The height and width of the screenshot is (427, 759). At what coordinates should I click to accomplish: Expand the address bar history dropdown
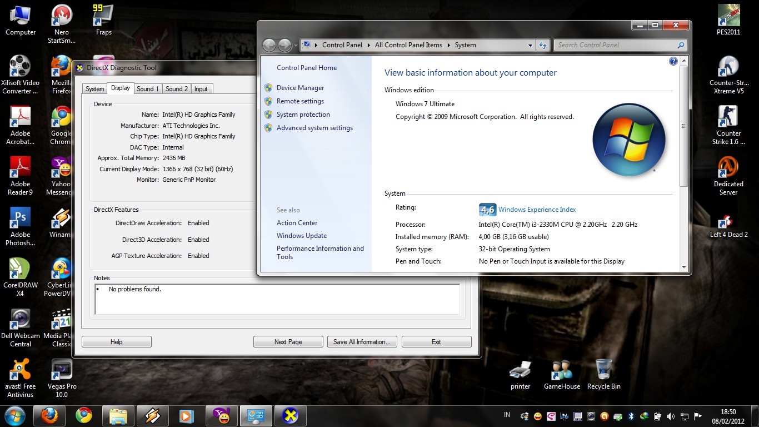pyautogui.click(x=531, y=45)
